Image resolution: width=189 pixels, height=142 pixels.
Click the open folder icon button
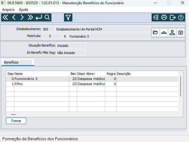(x=155, y=33)
